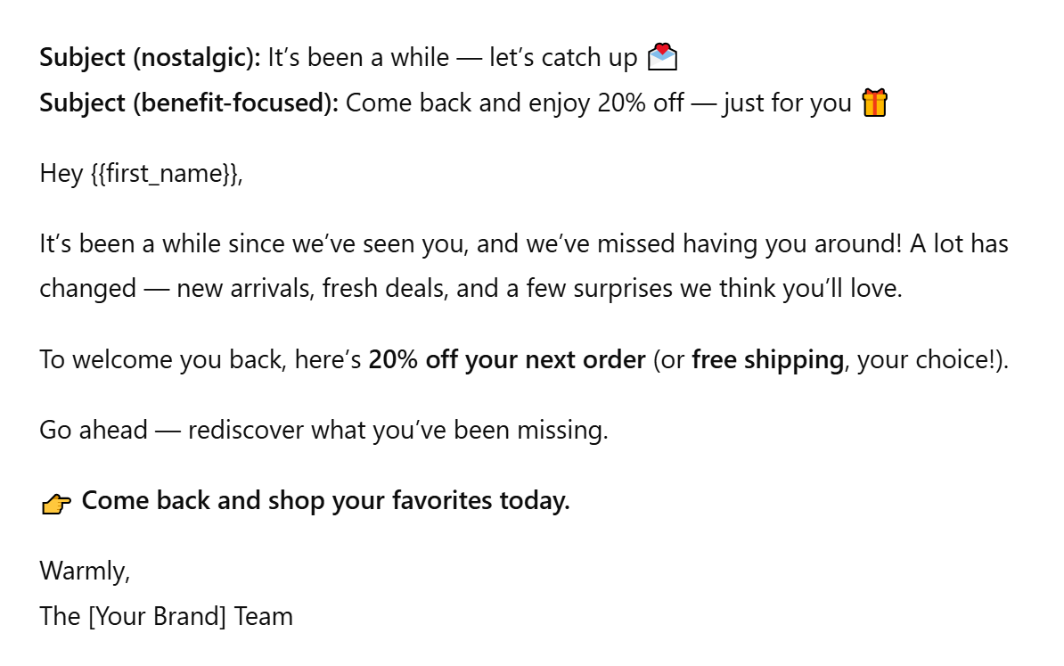
Task: Click "It's been a while — let's catch up" subject text
Action: (x=452, y=58)
